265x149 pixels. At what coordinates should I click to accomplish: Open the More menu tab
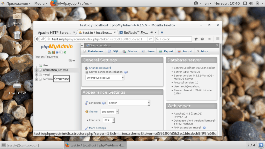(202, 51)
